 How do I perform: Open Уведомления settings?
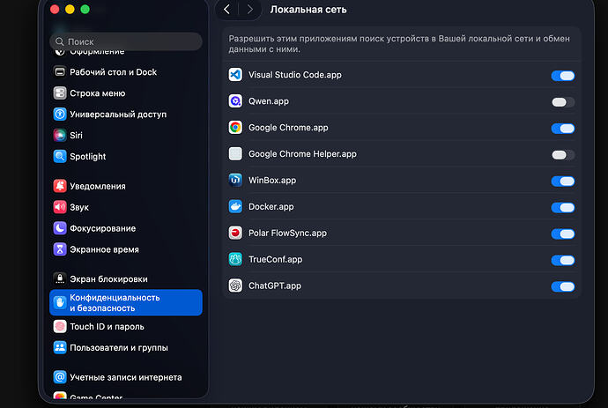pyautogui.click(x=126, y=186)
